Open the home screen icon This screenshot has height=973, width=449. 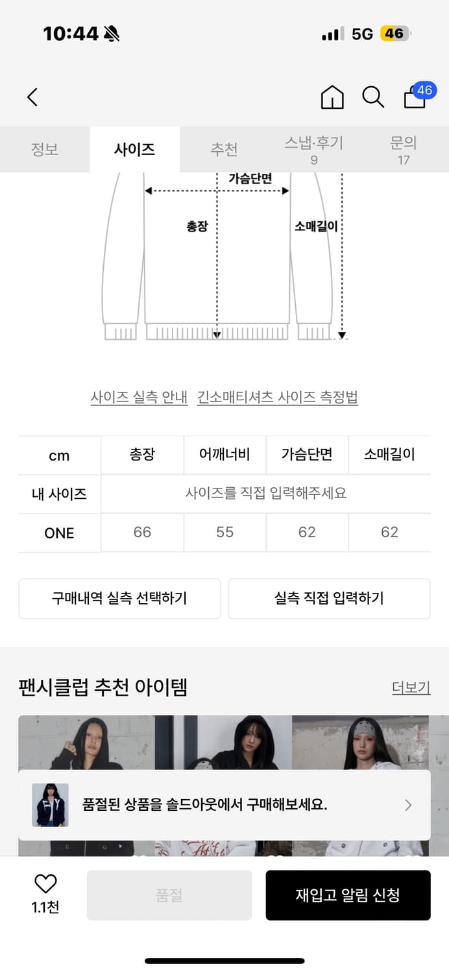click(x=332, y=97)
